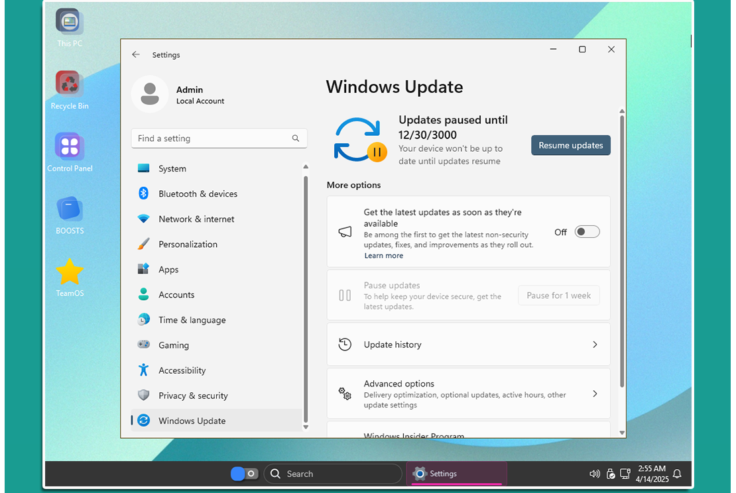Click the Find a setting search field

(212, 138)
